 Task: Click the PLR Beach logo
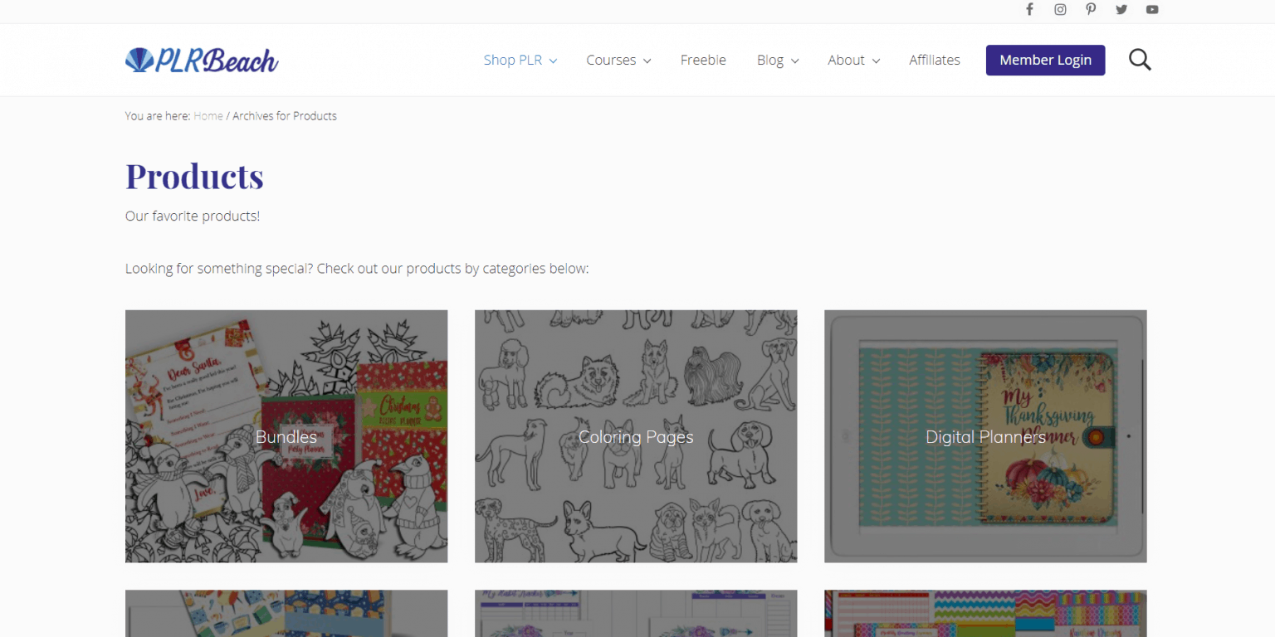(202, 60)
